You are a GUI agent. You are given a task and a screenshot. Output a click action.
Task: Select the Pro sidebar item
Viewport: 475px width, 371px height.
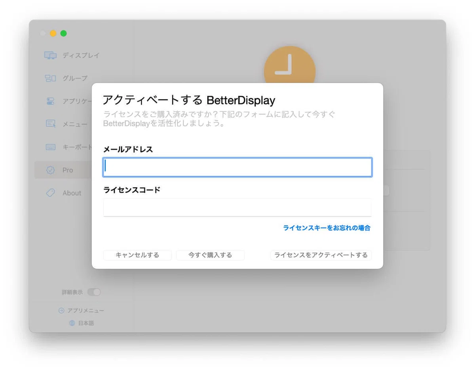tap(63, 170)
